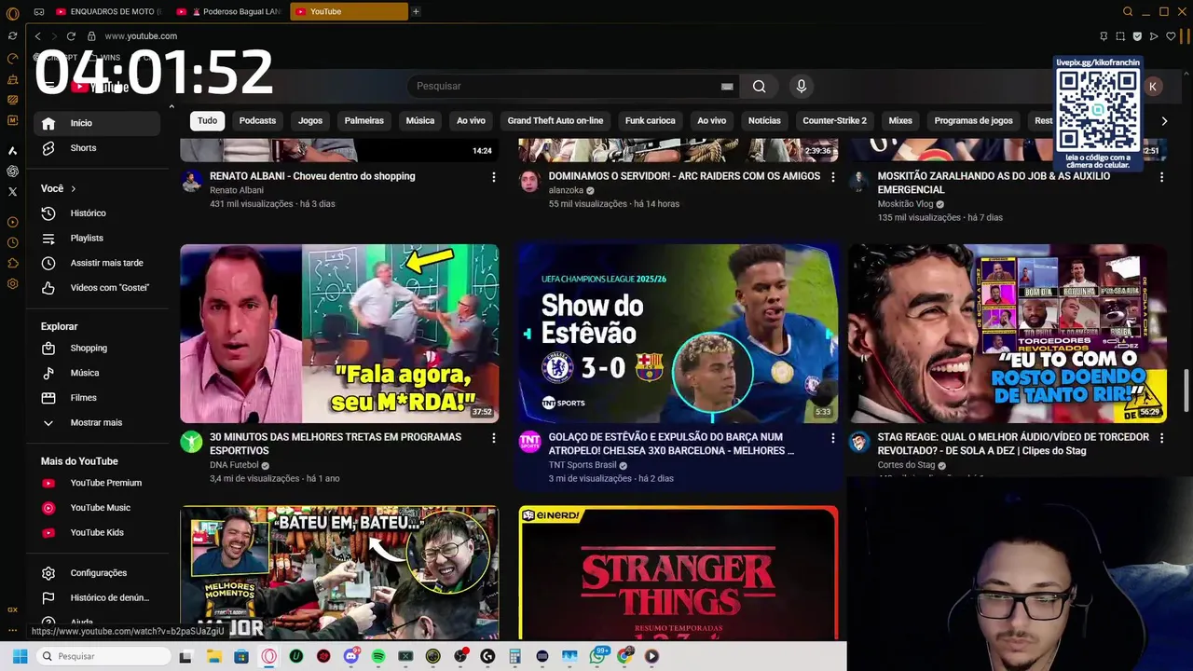This screenshot has width=1193, height=671.
Task: Open Shopping under Explorar
Action: [x=99, y=348]
